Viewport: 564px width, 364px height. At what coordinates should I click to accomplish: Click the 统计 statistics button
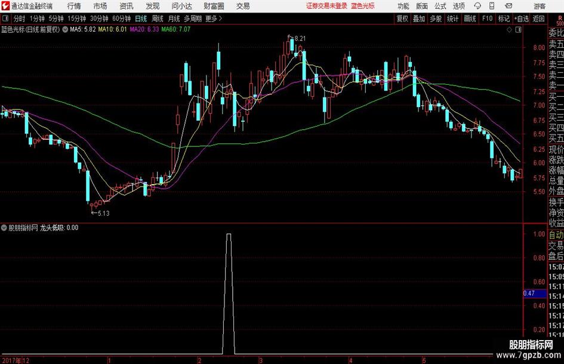tap(452, 19)
